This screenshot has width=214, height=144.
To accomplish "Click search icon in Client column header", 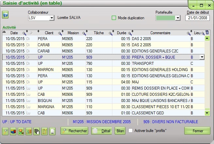I will click(x=60, y=34).
